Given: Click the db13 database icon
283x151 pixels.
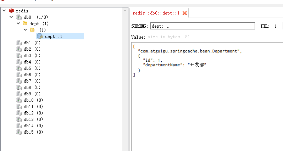Looking at the screenshot, I should 19,119.
